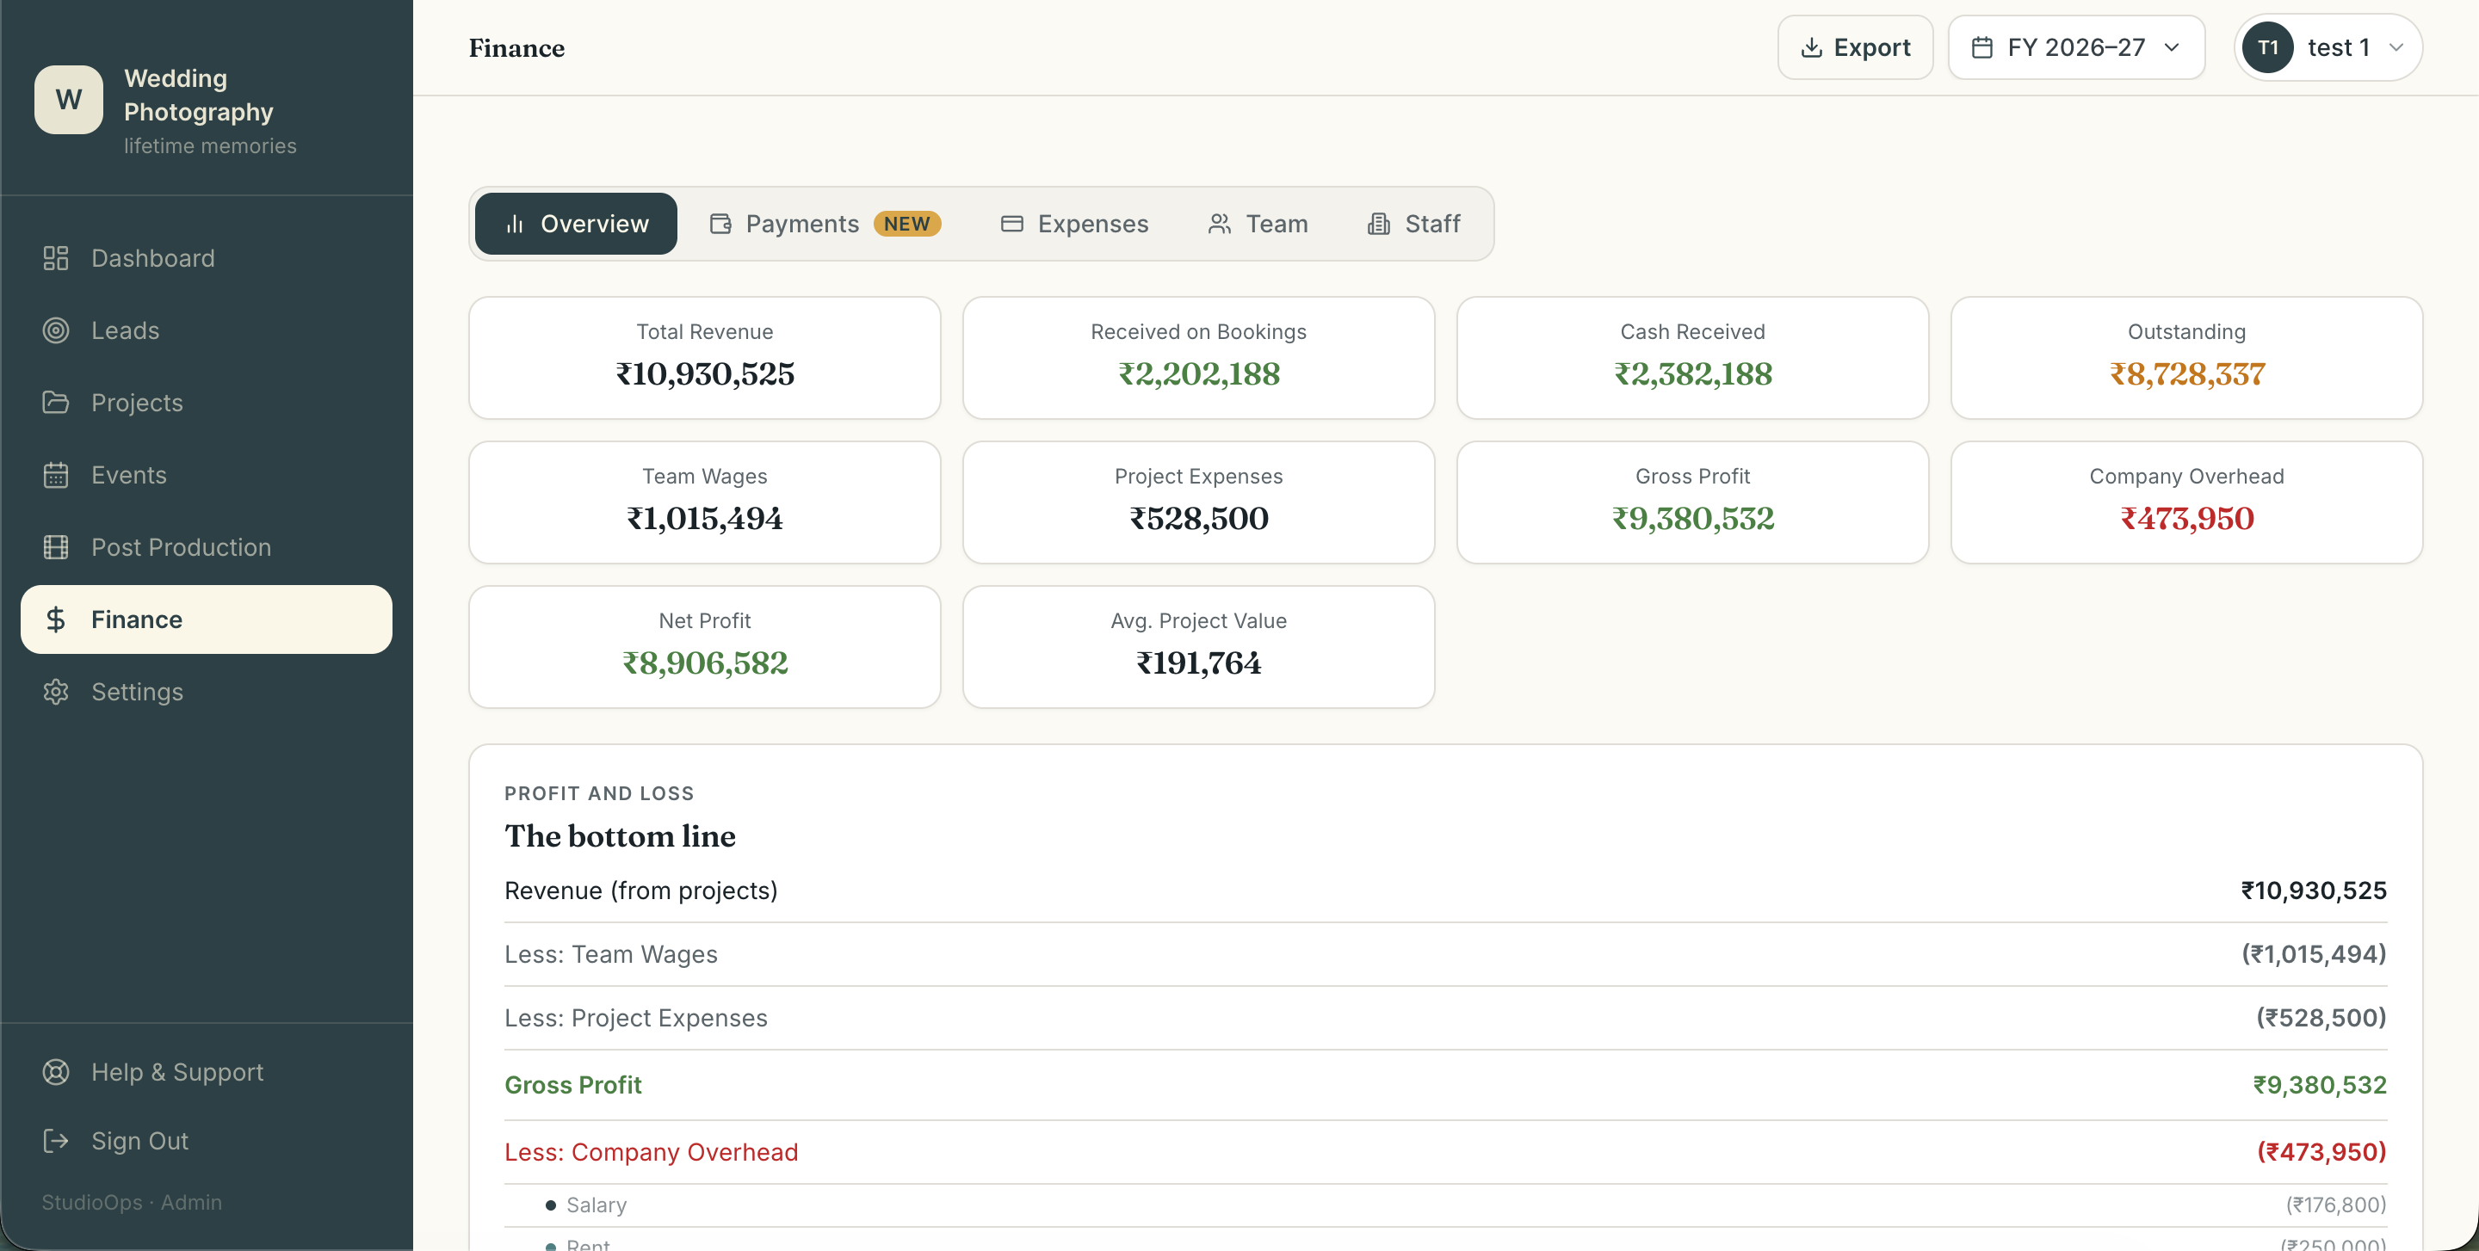This screenshot has width=2479, height=1251.
Task: Switch to the Payments tab
Action: tap(825, 223)
